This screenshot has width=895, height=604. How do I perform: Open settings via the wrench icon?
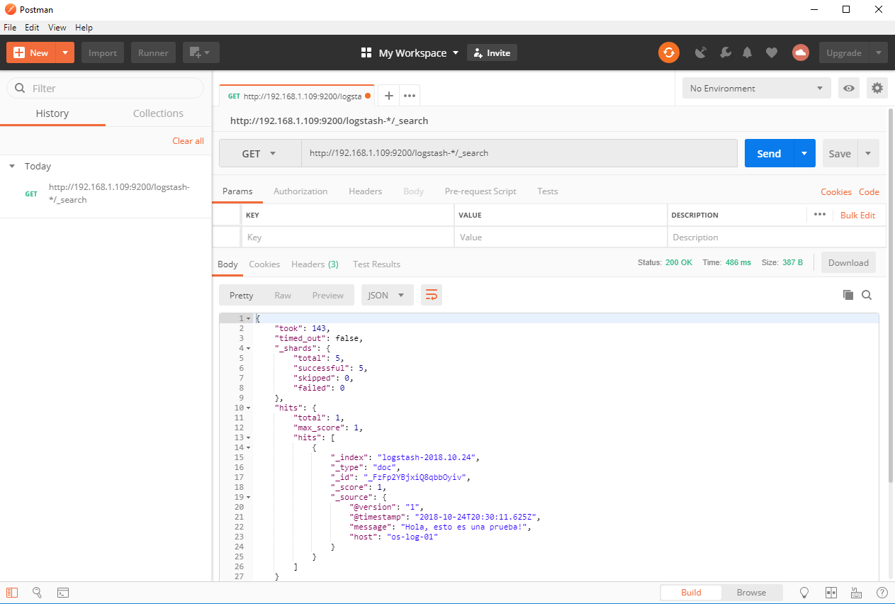(x=725, y=52)
